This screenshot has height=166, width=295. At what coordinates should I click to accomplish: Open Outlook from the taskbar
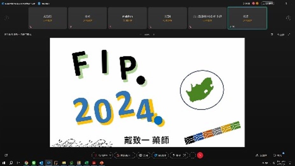(41, 163)
